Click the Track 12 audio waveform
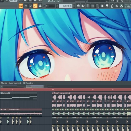 point(21,113)
